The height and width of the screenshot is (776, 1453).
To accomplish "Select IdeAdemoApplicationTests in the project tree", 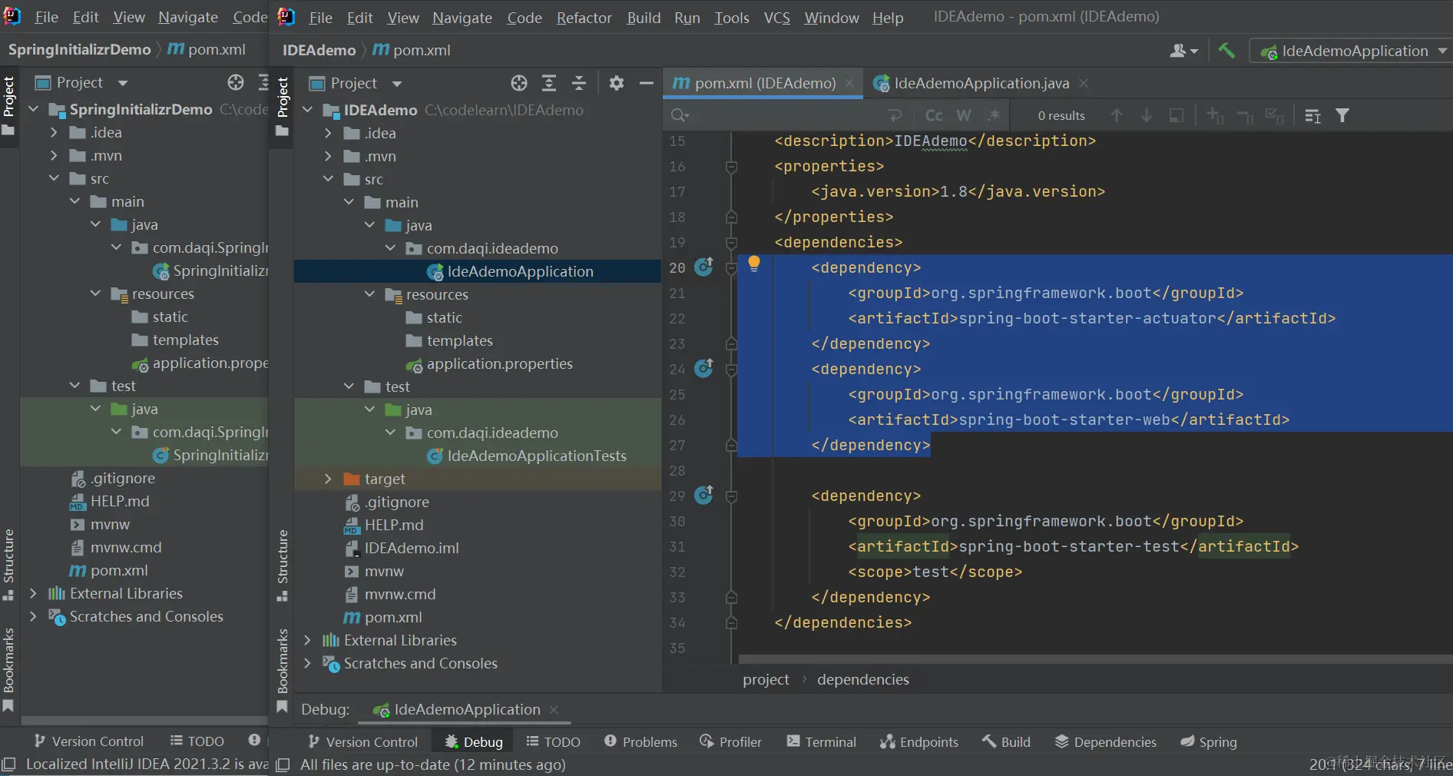I will pos(536,456).
